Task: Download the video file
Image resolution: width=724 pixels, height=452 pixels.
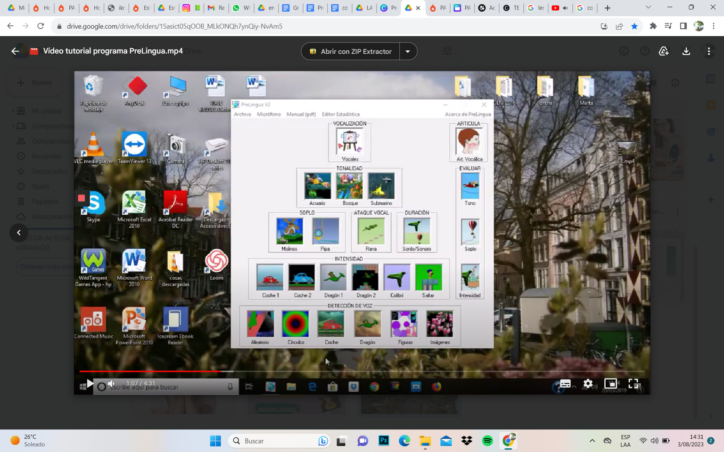Action: click(x=686, y=51)
